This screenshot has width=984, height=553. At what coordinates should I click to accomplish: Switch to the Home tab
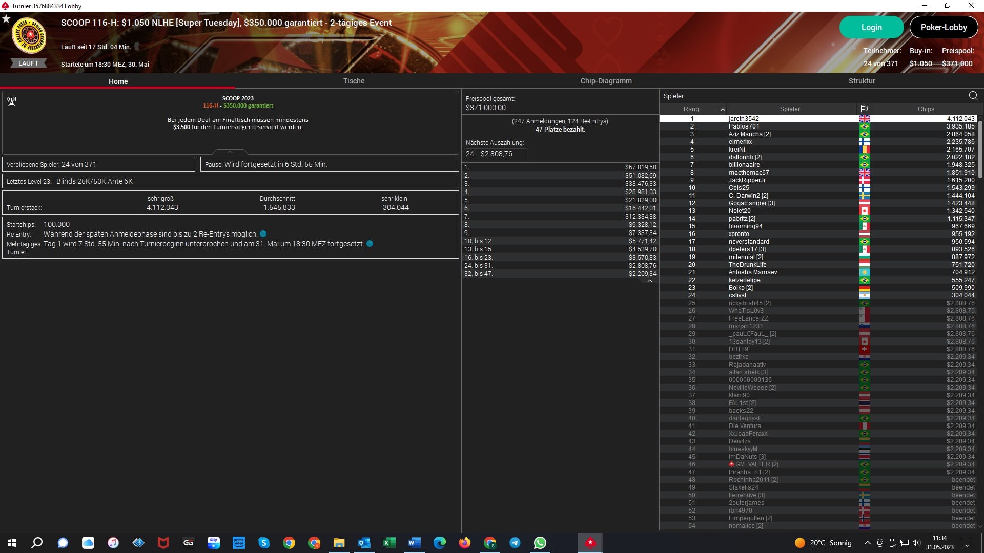[118, 81]
